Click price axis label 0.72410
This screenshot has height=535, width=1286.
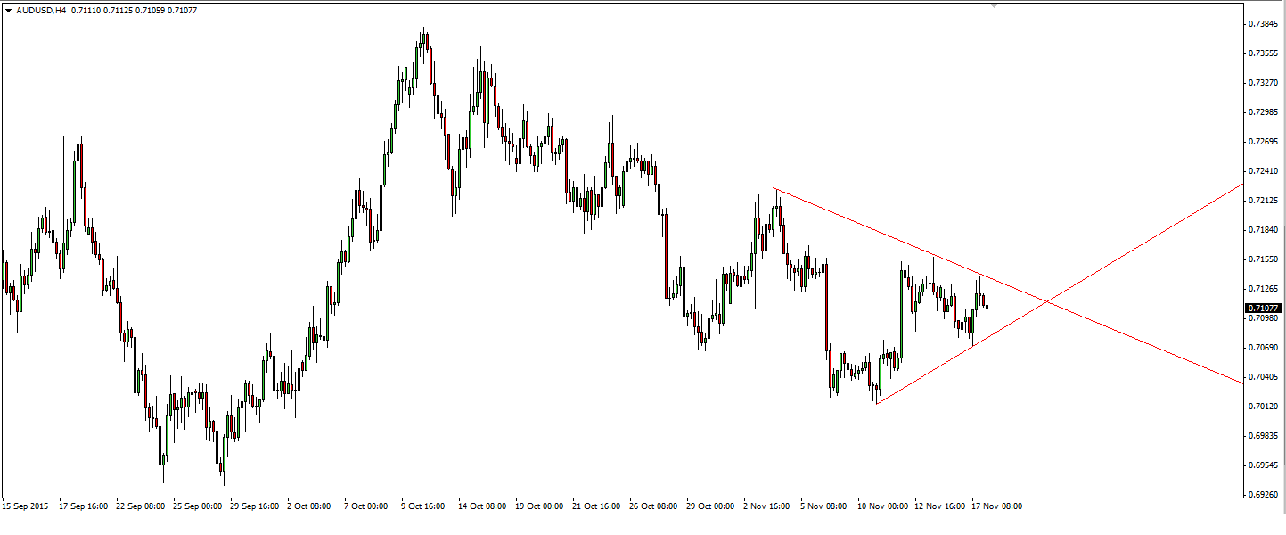click(1264, 170)
